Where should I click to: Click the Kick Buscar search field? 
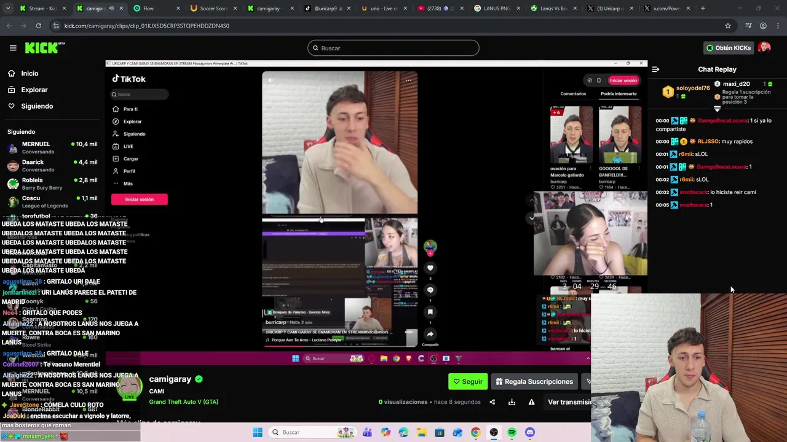tap(393, 48)
